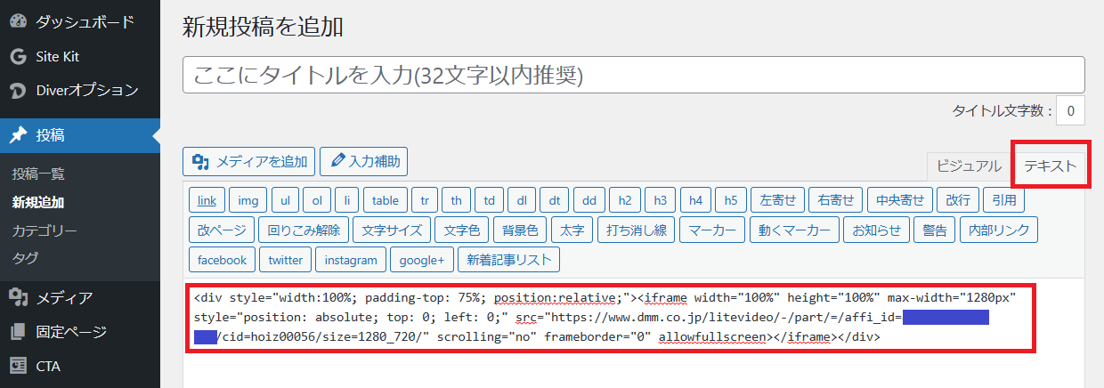
Task: Open Media library camera icon
Action: [17, 297]
